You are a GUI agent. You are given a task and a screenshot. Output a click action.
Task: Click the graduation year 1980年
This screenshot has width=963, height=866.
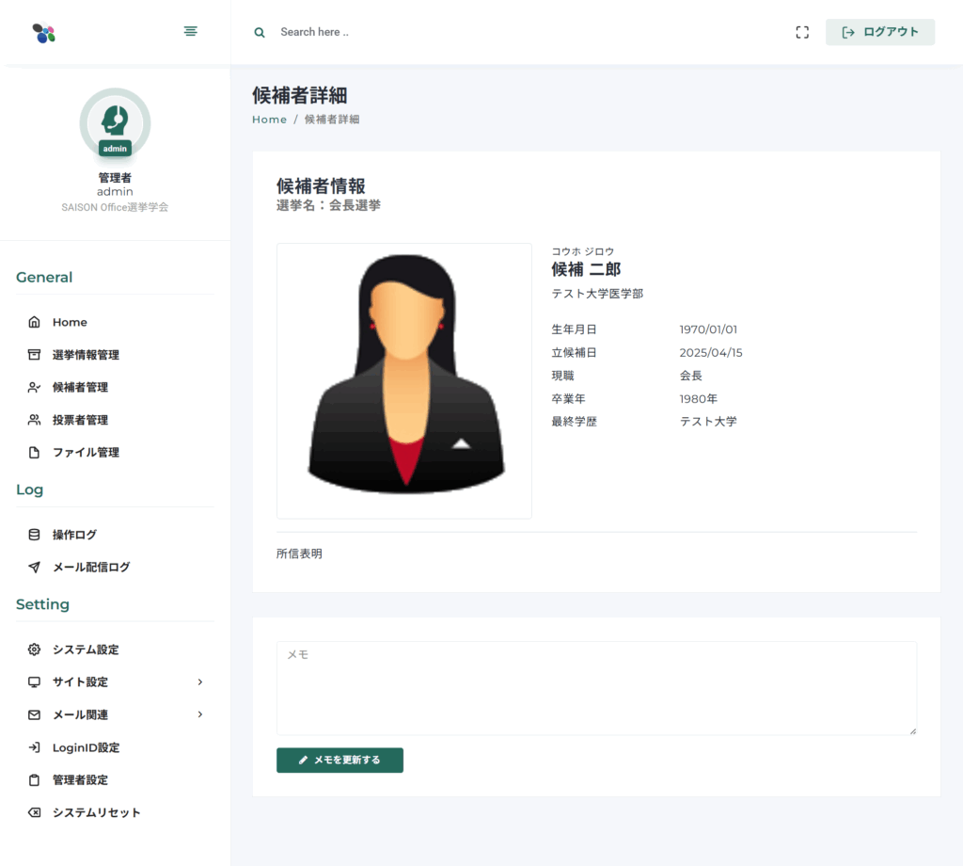click(699, 399)
